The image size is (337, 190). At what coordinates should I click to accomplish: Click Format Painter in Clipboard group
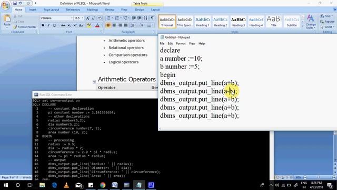[25, 27]
